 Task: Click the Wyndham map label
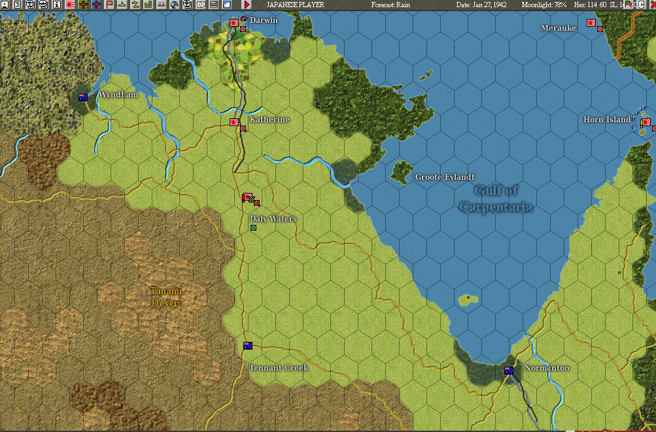118,95
